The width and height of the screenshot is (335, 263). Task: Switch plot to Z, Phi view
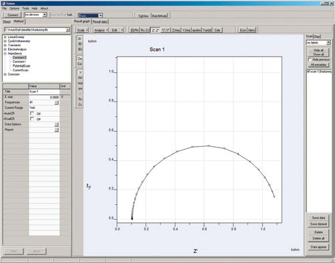click(x=134, y=30)
